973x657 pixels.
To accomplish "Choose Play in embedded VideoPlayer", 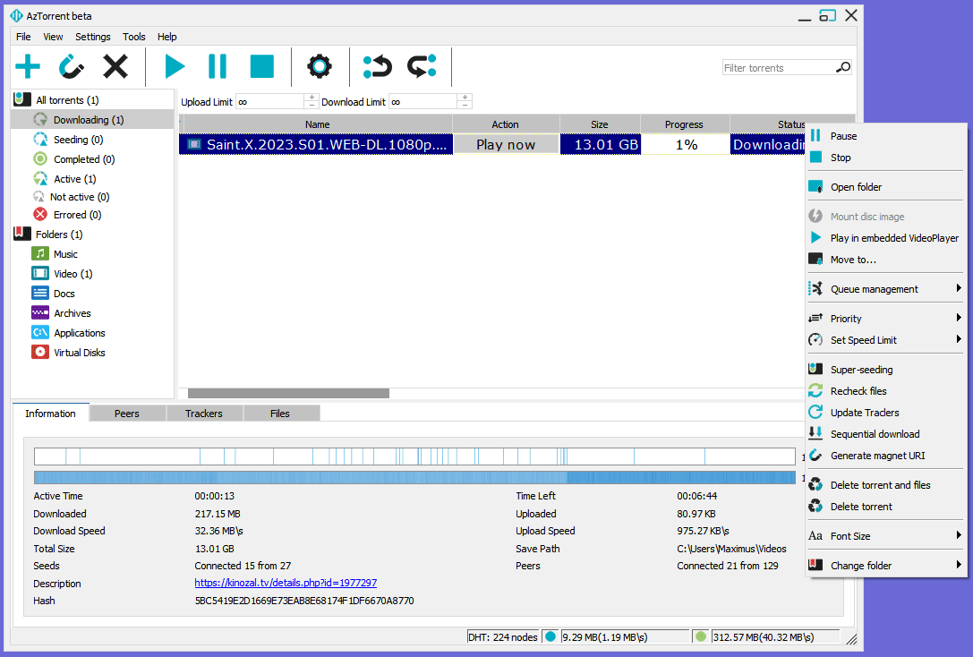I will point(886,237).
